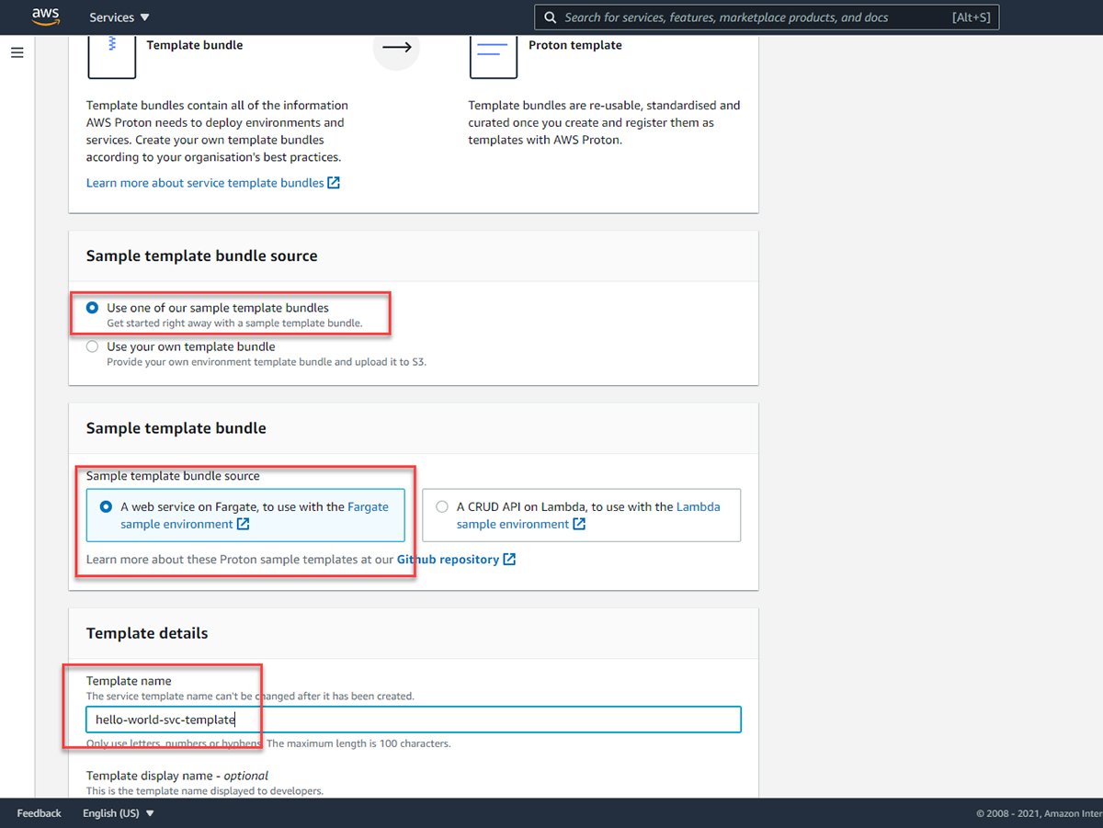Open the navigation sidebar hamburger icon

tap(17, 52)
